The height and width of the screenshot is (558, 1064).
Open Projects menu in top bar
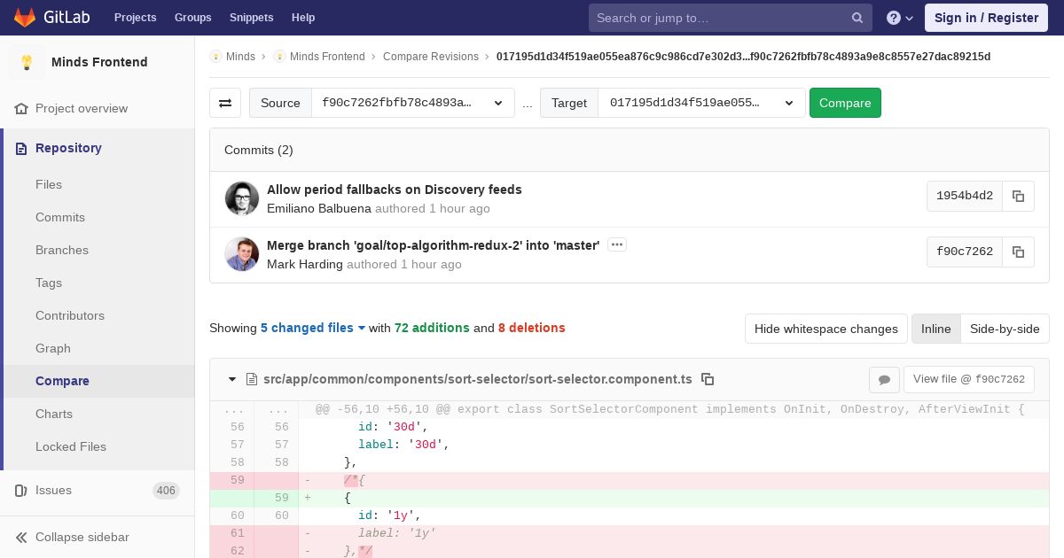pyautogui.click(x=136, y=18)
